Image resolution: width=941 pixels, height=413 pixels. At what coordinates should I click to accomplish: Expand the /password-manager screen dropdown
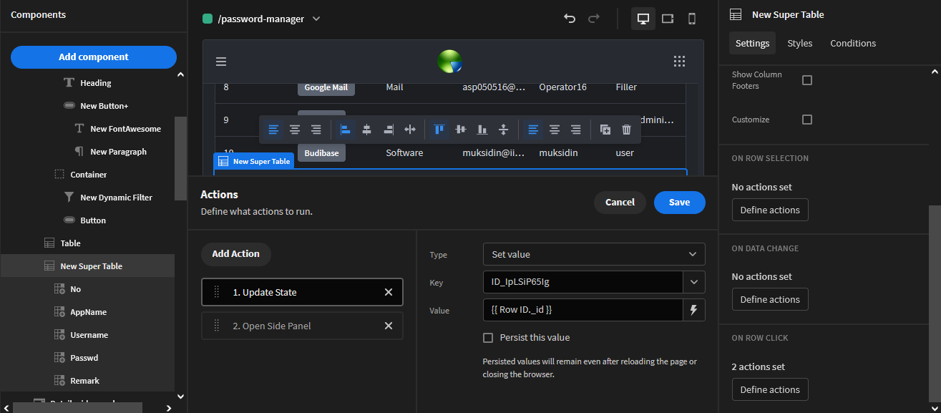316,19
